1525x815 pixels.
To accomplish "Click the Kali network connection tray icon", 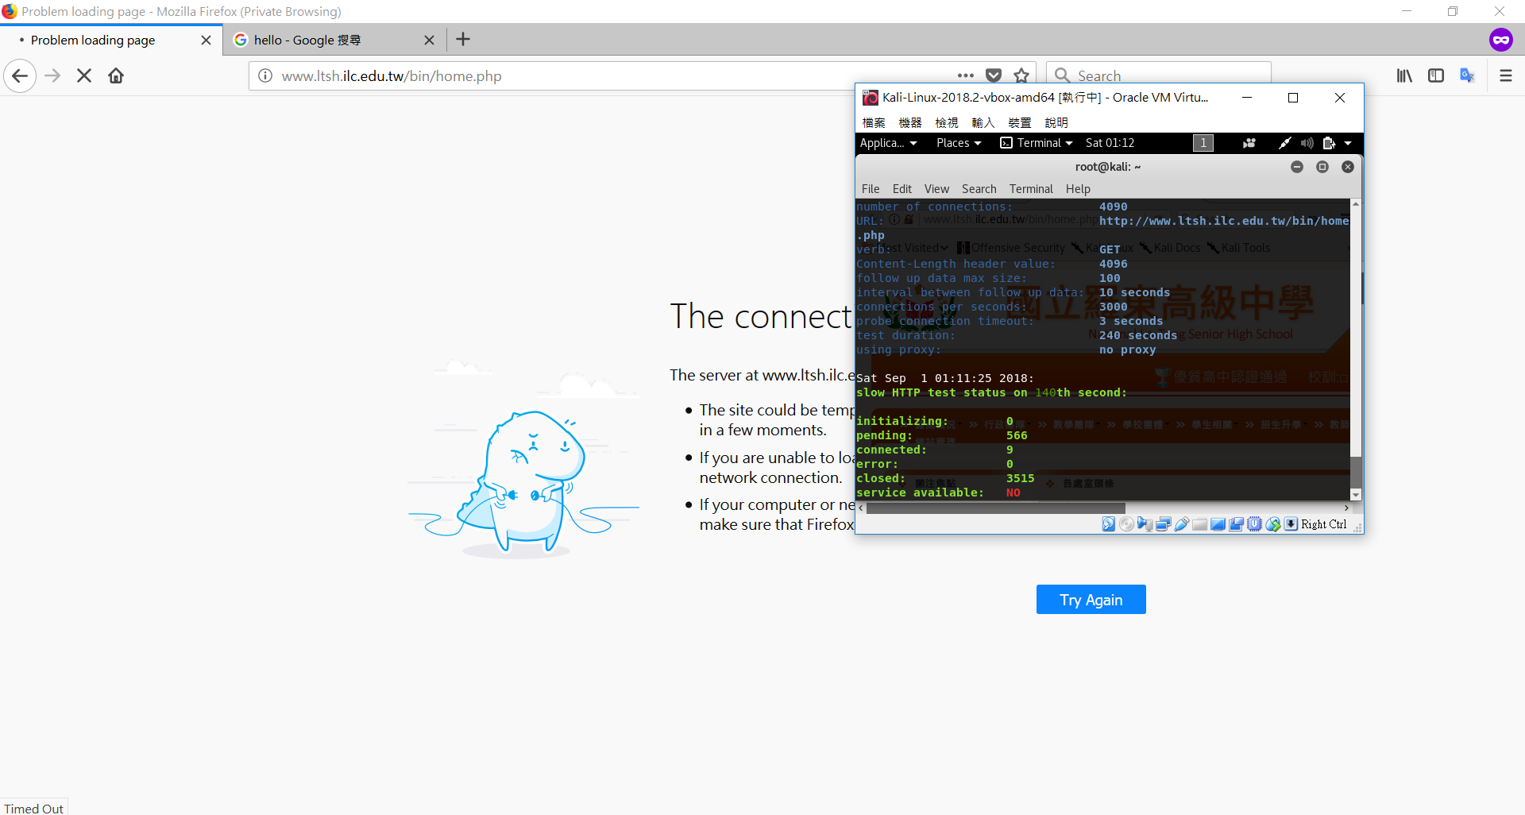I will [1284, 143].
